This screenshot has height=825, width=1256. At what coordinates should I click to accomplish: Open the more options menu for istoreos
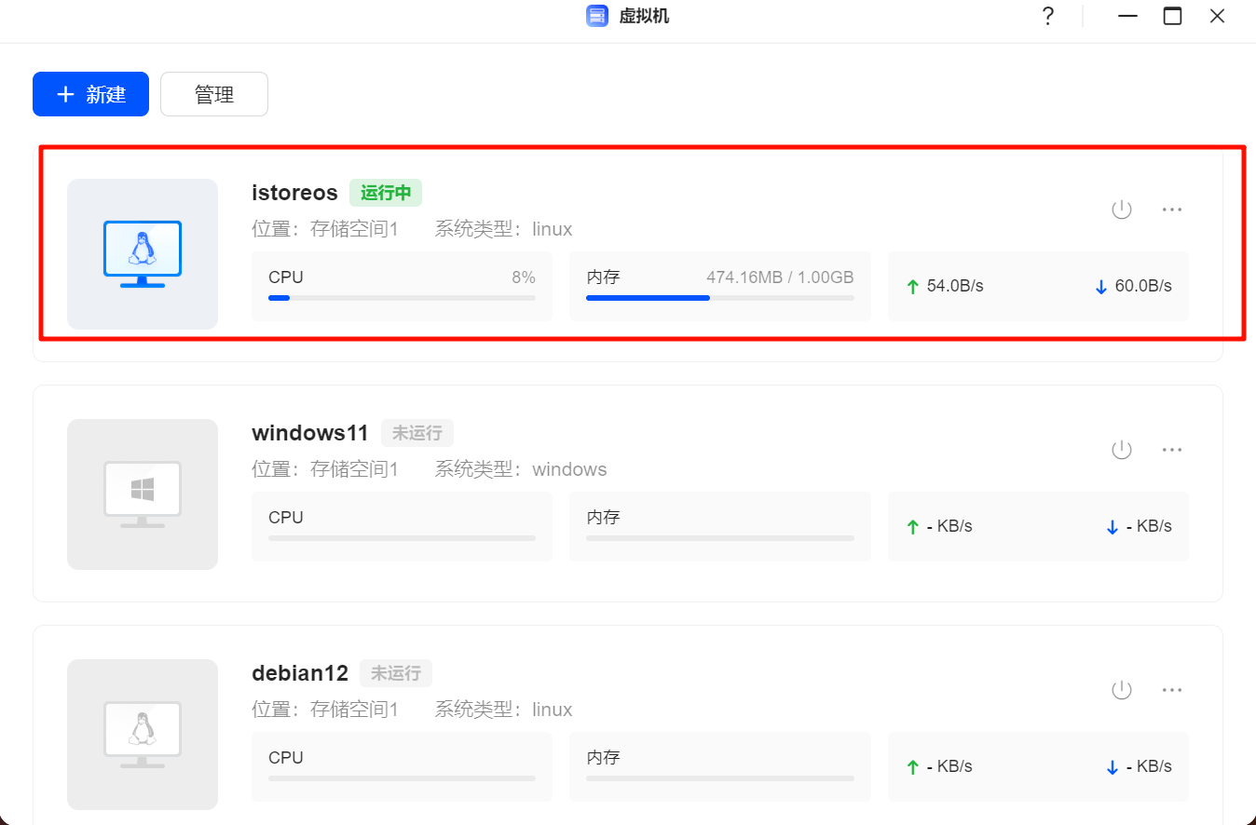point(1172,210)
